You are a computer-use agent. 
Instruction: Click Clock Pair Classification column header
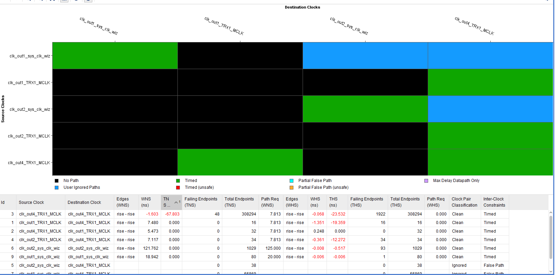click(x=465, y=202)
